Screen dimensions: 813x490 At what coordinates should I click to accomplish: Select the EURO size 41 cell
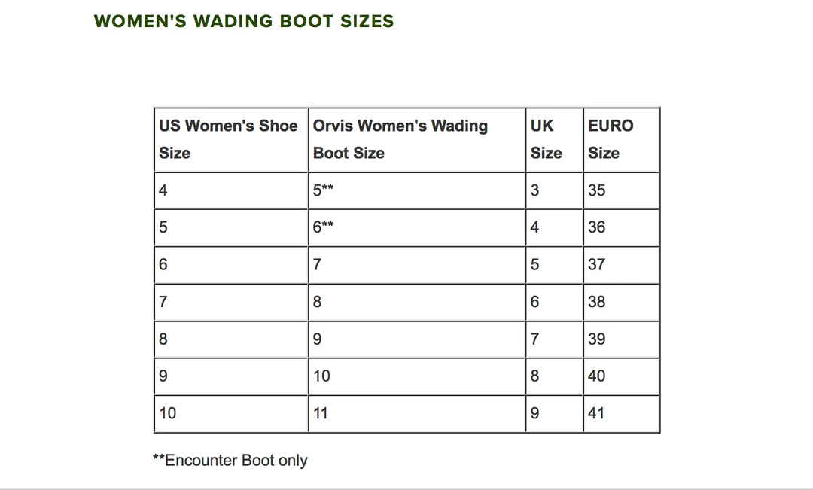[596, 413]
